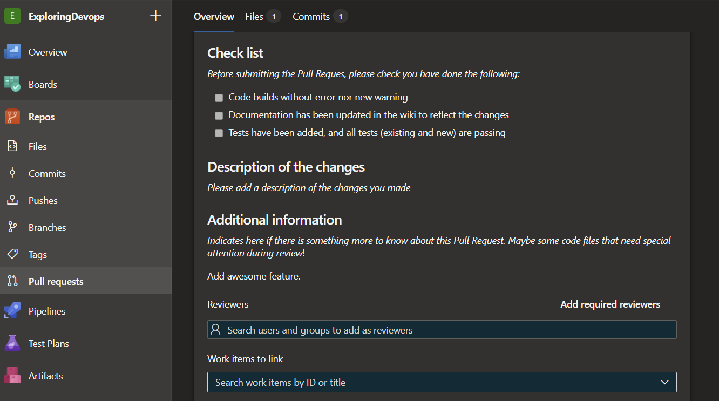Click 'Add required reviewers'
Viewport: 719px width, 401px height.
pyautogui.click(x=610, y=304)
